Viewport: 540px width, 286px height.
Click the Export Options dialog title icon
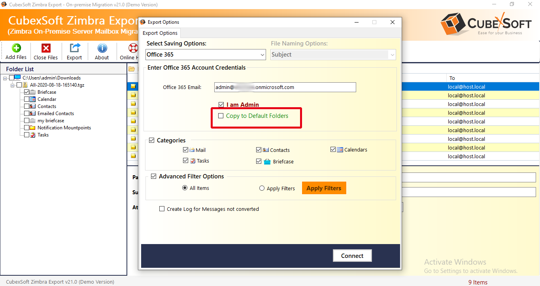coord(143,22)
